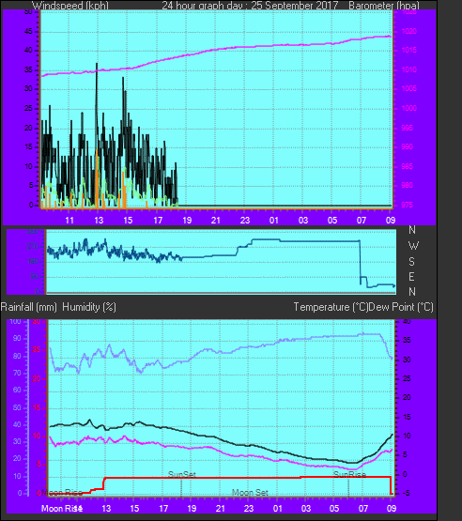
Task: Click the Moon Set marker label
Action: (250, 493)
